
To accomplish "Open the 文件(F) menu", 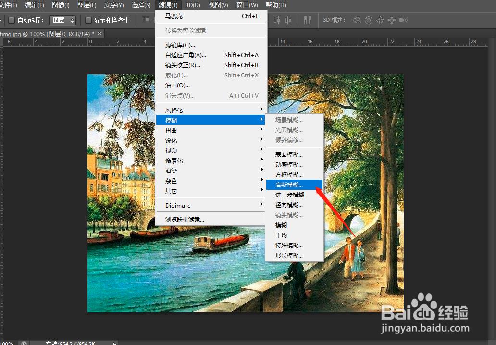I will coord(8,5).
